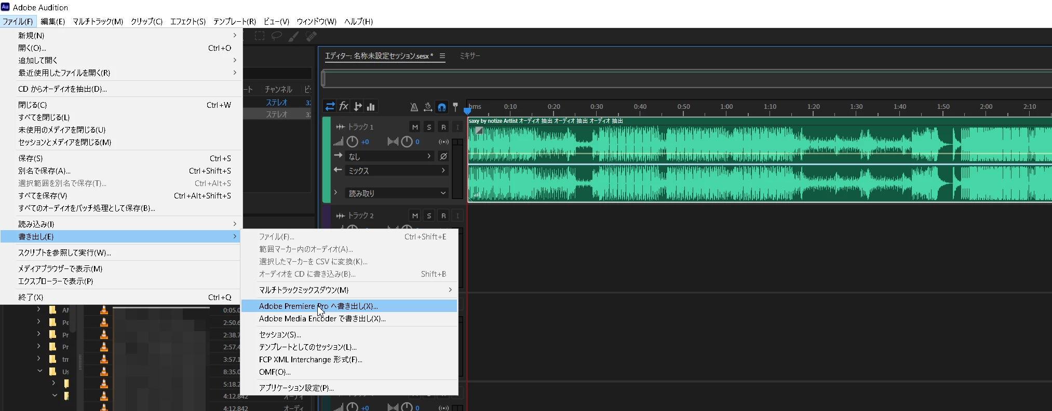The image size is (1052, 411).
Task: Open the 読み込み(I) submenu
Action: point(122,224)
